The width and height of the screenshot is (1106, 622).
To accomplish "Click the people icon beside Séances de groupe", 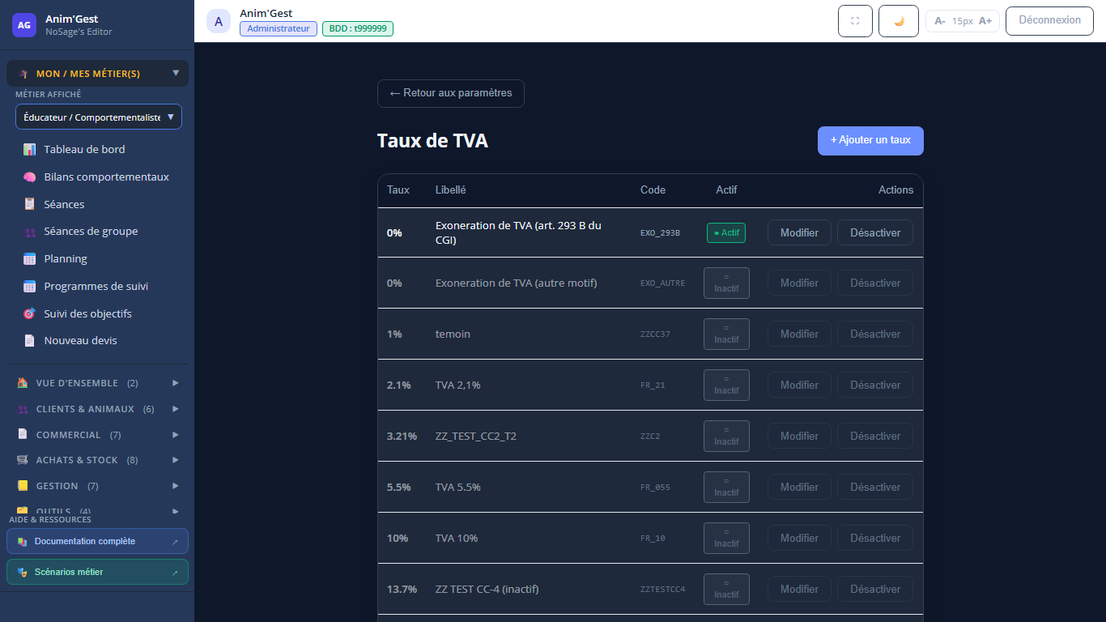I will click(x=29, y=232).
